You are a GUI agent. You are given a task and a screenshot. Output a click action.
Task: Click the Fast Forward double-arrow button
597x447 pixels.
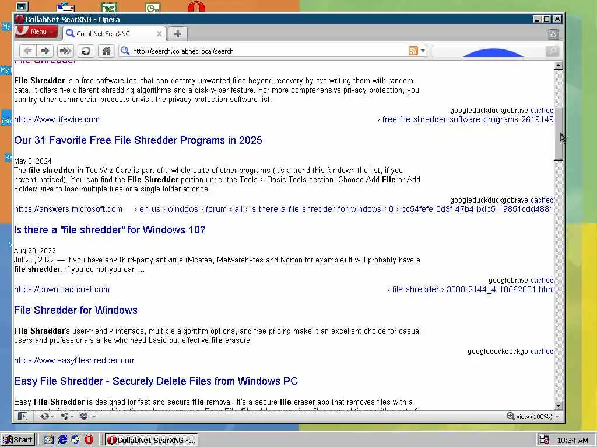click(x=65, y=51)
